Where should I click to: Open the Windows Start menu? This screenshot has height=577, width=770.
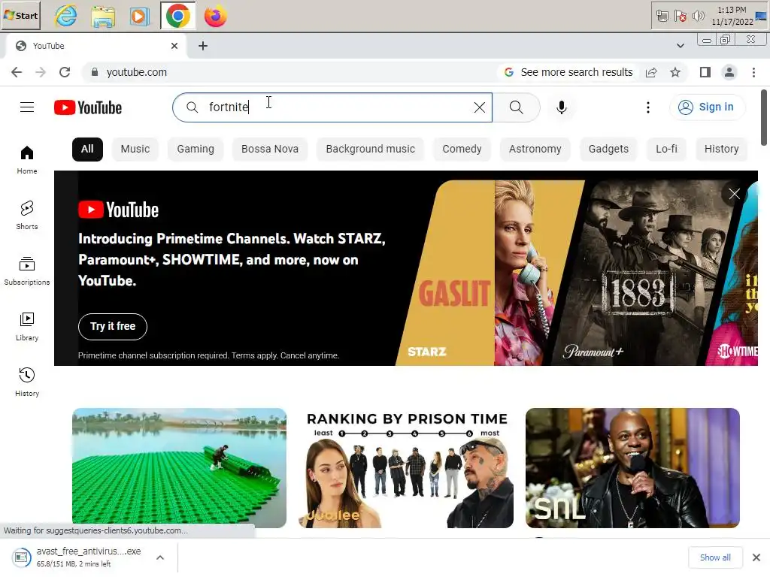(20, 16)
